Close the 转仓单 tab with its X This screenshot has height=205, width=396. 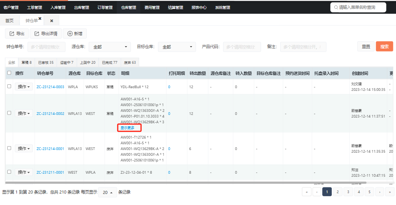point(40,18)
